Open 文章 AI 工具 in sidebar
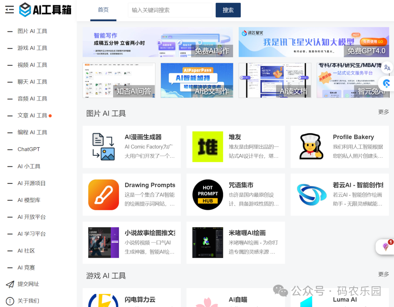Screen dimensions: 394x307 point(32,116)
